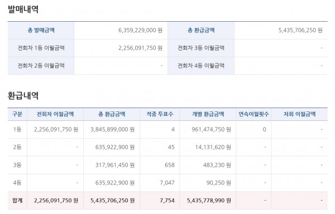This screenshot has height=214, width=335.
Task: Select the 6,359,229,000 원 sales amount
Action: [x=140, y=30]
